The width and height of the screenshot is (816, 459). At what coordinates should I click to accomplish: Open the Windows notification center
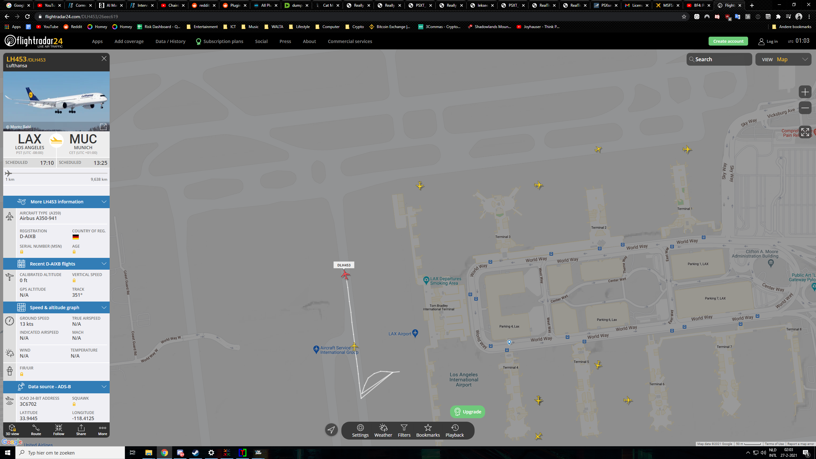806,453
